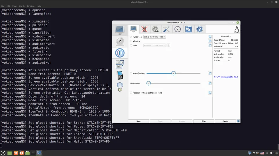Click the info icon for Window row
This screenshot has height=156, width=279.
(x=210, y=41)
